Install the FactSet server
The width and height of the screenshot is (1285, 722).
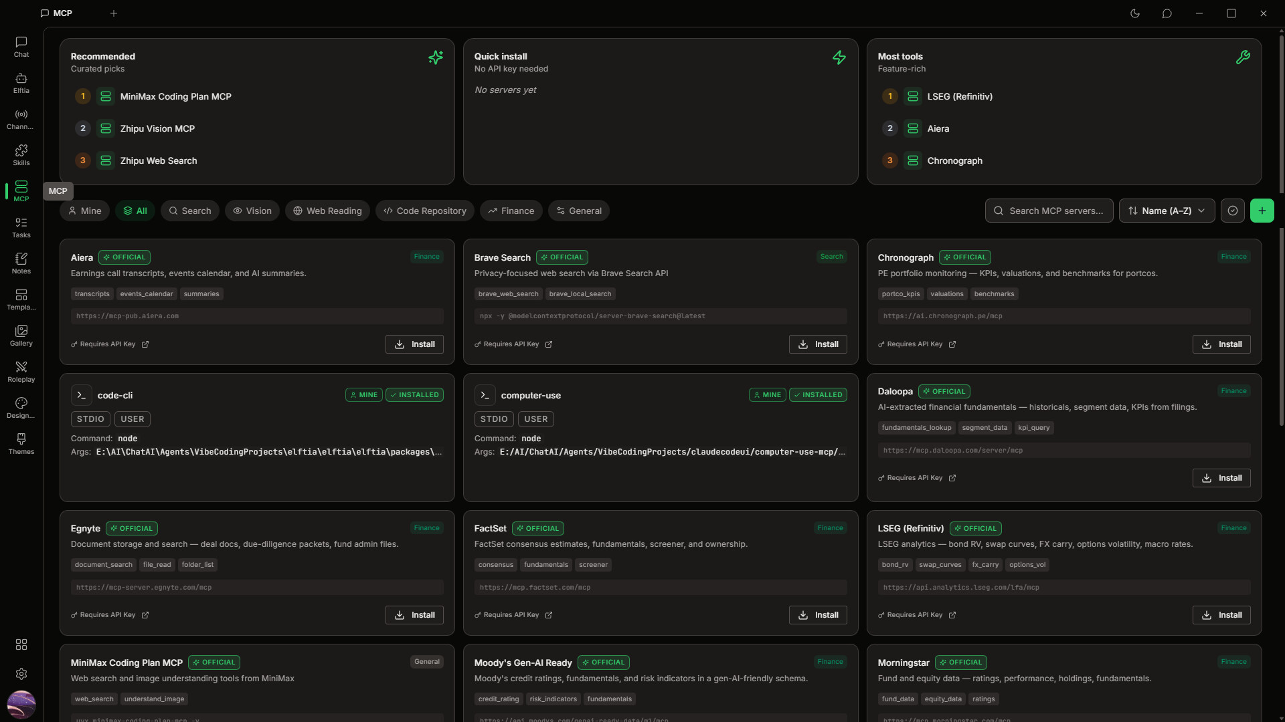point(818,615)
